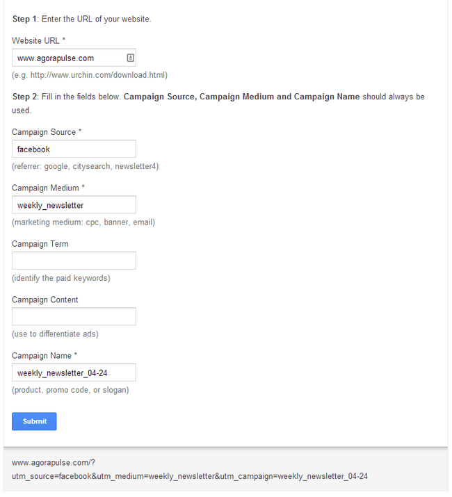Click the Campaign Name label
Image resolution: width=452 pixels, height=497 pixels.
pos(45,356)
